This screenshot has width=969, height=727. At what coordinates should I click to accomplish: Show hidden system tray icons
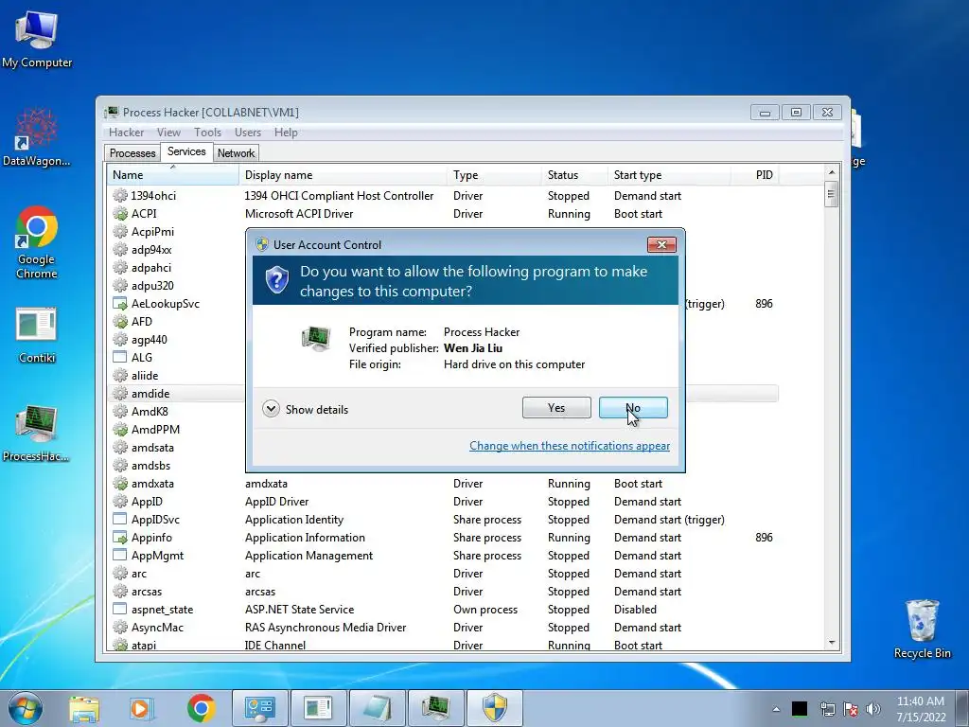(776, 709)
